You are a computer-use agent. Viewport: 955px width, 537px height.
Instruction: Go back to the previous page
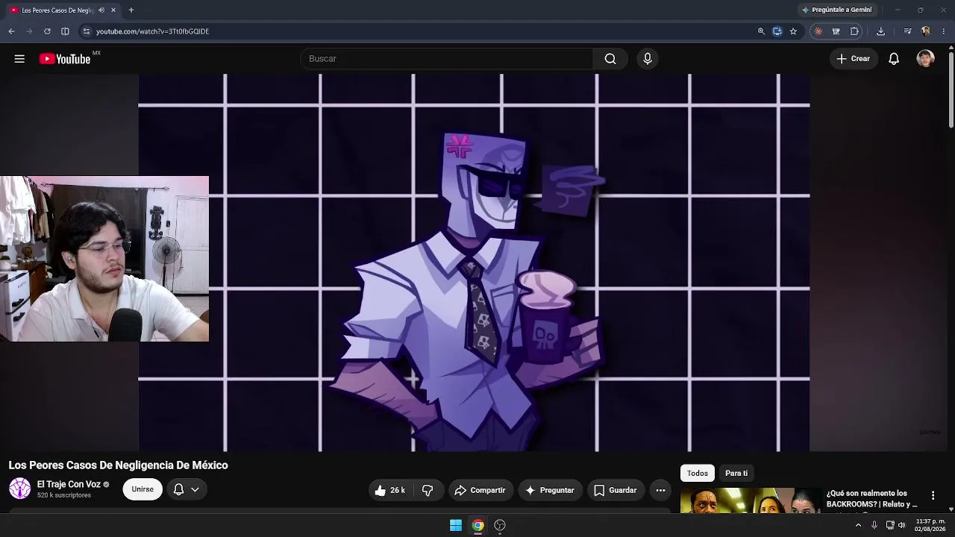[x=11, y=31]
